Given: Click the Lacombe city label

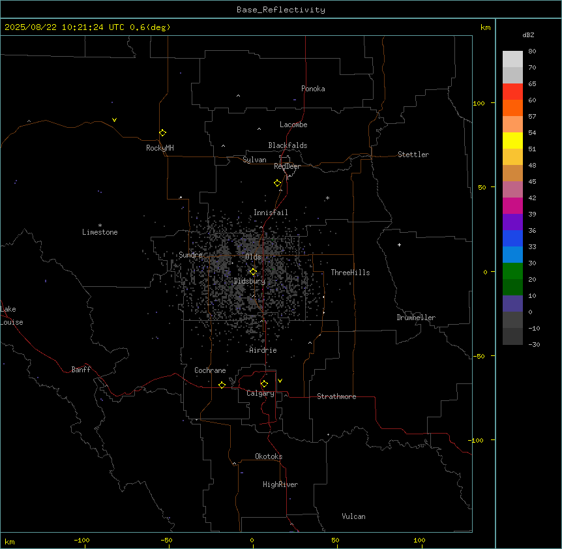Looking at the screenshot, I should click(293, 125).
